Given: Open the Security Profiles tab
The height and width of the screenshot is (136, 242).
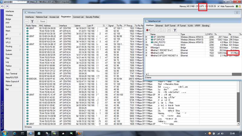Looking at the screenshot, I should pos(92,17).
